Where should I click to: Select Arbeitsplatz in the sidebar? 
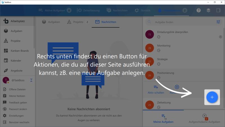(17, 21)
